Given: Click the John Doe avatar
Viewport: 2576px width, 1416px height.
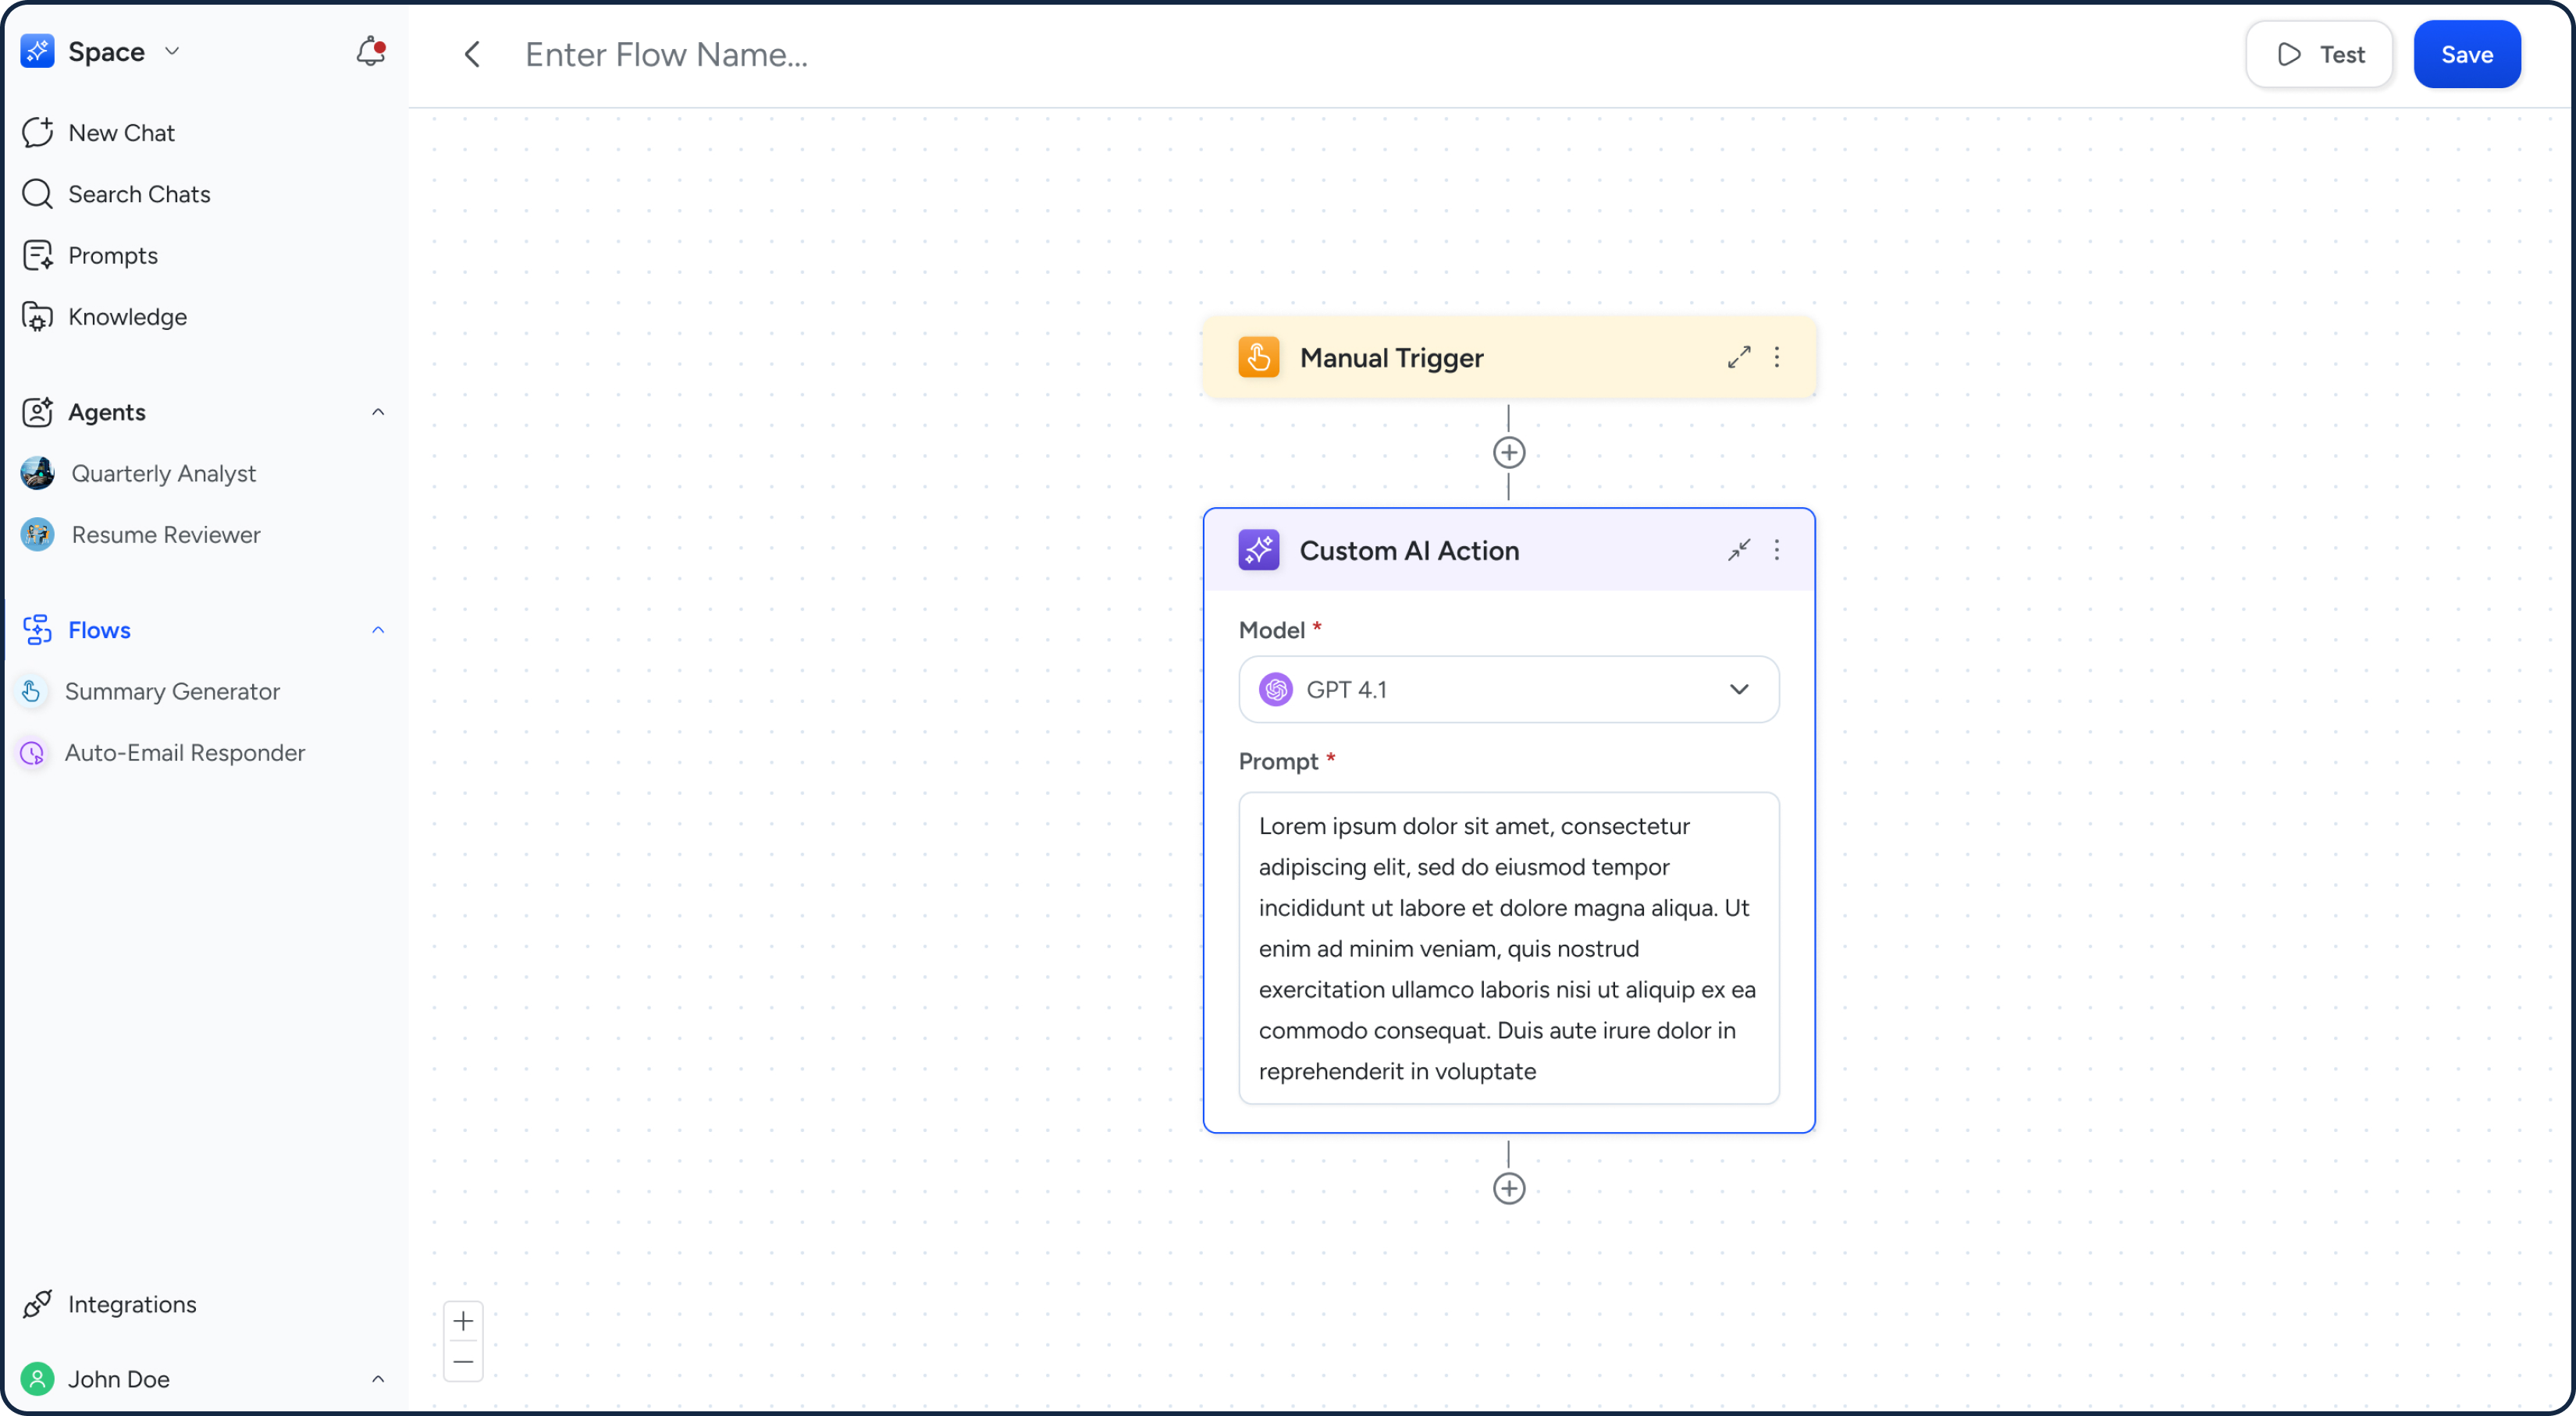Looking at the screenshot, I should 37,1379.
